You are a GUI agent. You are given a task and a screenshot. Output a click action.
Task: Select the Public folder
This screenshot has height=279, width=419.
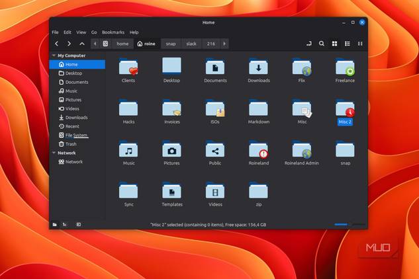tap(215, 153)
